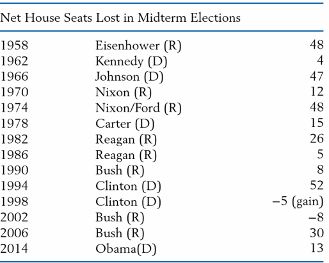Image resolution: width=329 pixels, height=263 pixels.
Task: Click the '–5 (gain)' value
Action: (x=298, y=201)
